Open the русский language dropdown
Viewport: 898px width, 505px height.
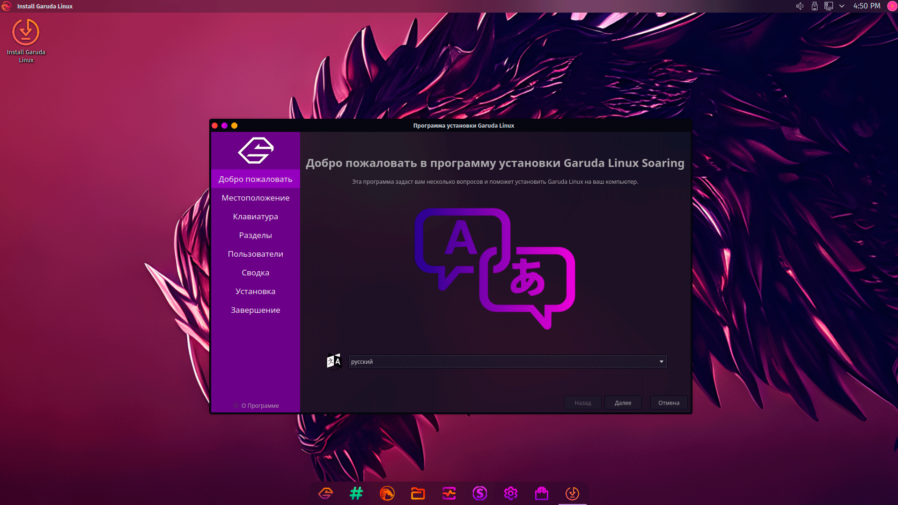pos(508,361)
